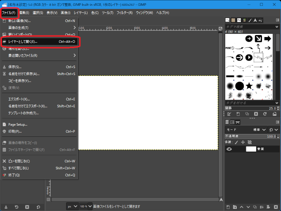
Task: Open the タグで検索 filter dropdown
Action: pyautogui.click(x=277, y=27)
